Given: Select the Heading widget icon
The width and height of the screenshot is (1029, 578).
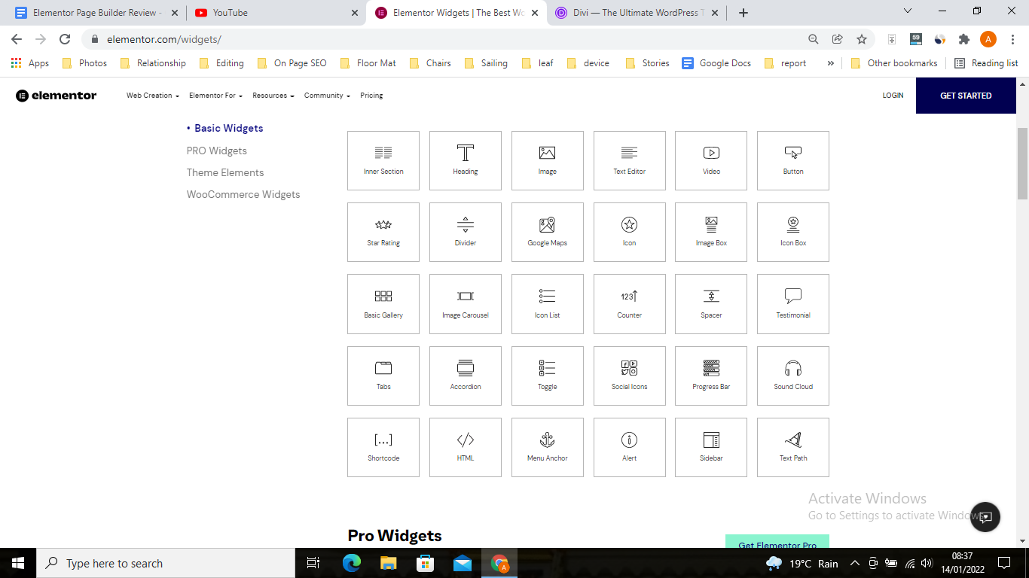Looking at the screenshot, I should (x=466, y=153).
